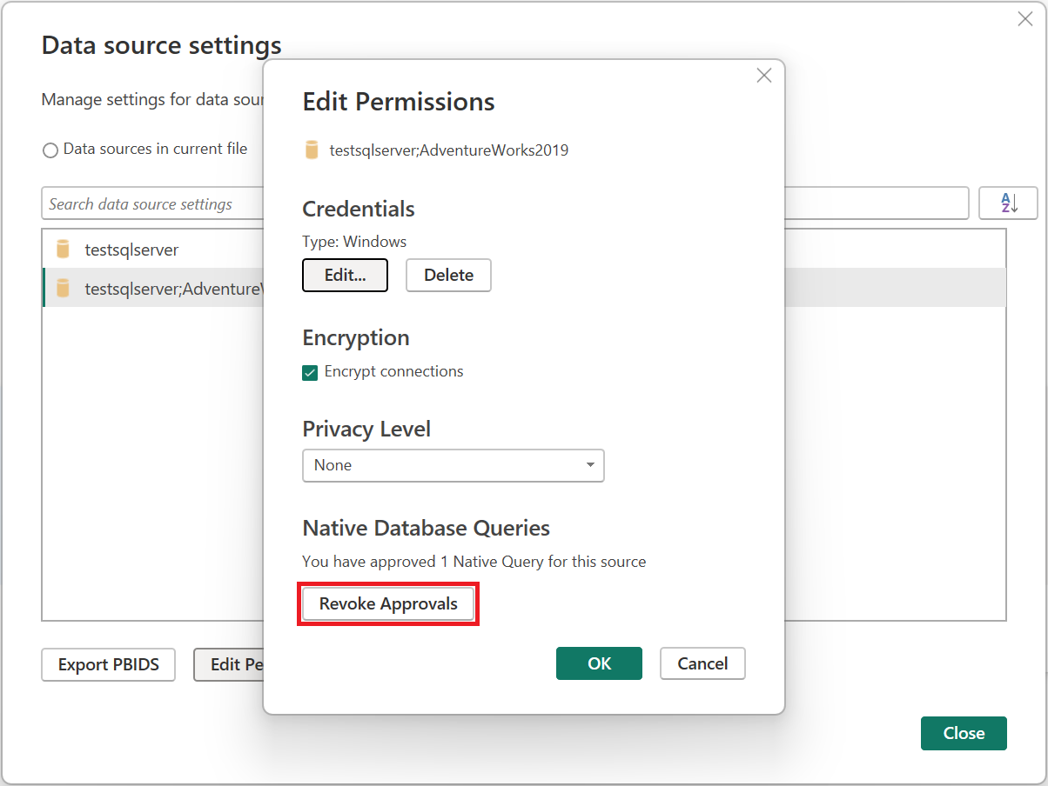The height and width of the screenshot is (786, 1048).
Task: Click the Revoke Approvals button
Action: click(388, 603)
